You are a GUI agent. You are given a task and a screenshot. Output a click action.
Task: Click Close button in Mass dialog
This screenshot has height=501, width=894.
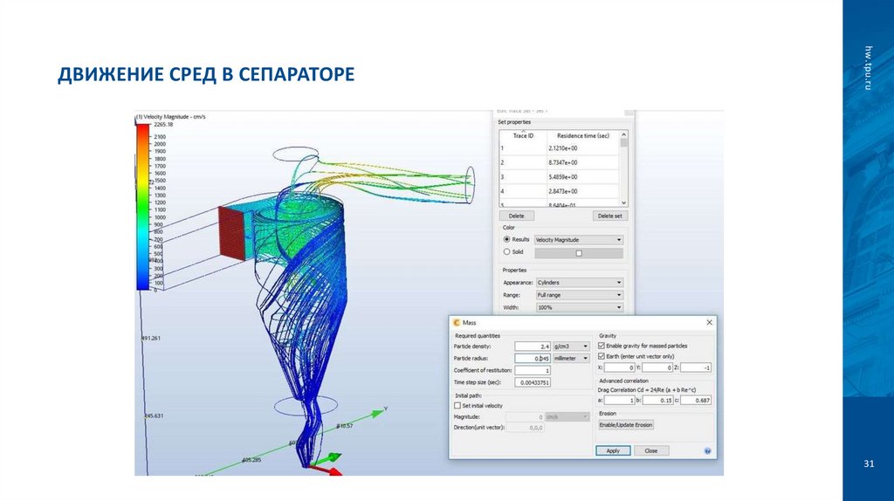[651, 451]
